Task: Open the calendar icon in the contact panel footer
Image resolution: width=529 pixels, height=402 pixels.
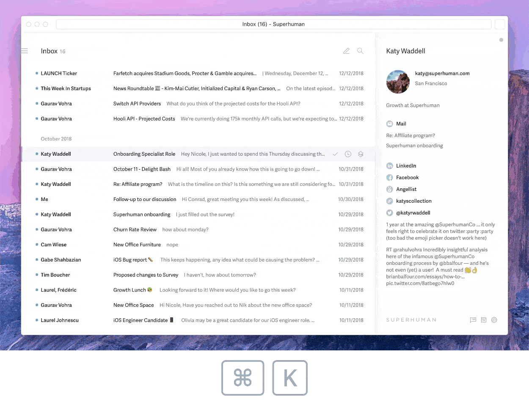Action: point(484,320)
